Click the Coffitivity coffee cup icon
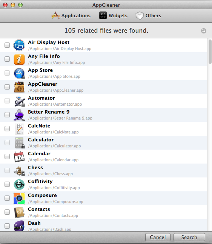Image resolution: width=212 pixels, height=244 pixels. pyautogui.click(x=19, y=184)
